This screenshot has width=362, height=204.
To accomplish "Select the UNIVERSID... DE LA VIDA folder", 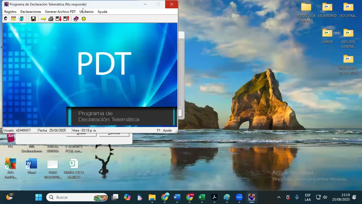I will (x=348, y=64).
